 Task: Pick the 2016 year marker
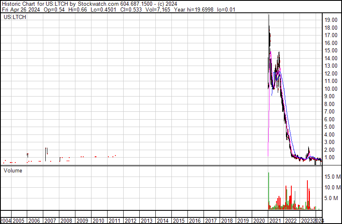coord(194,221)
